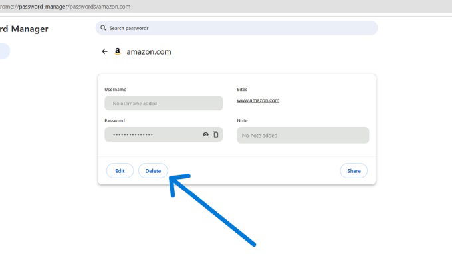Click the Edit button
Image resolution: width=452 pixels, height=254 pixels.
tap(120, 171)
